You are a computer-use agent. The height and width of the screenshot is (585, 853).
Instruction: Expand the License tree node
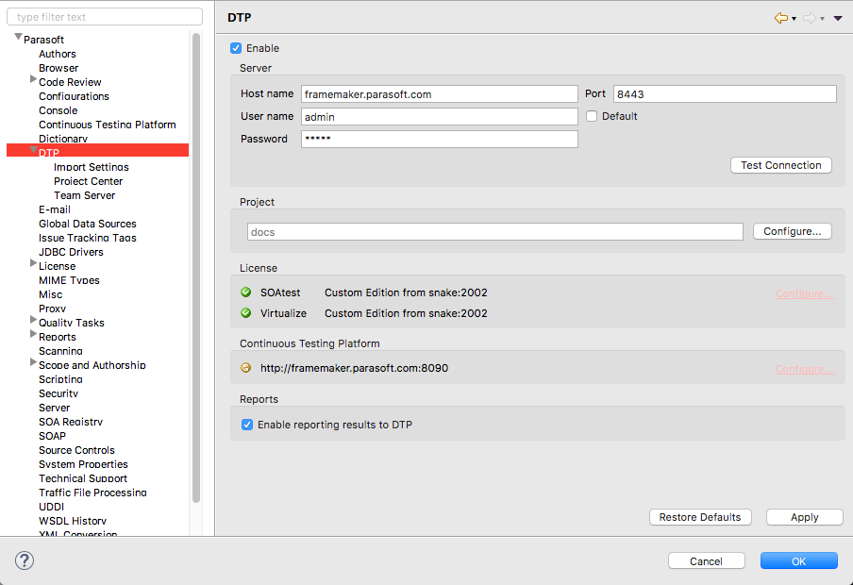click(33, 263)
